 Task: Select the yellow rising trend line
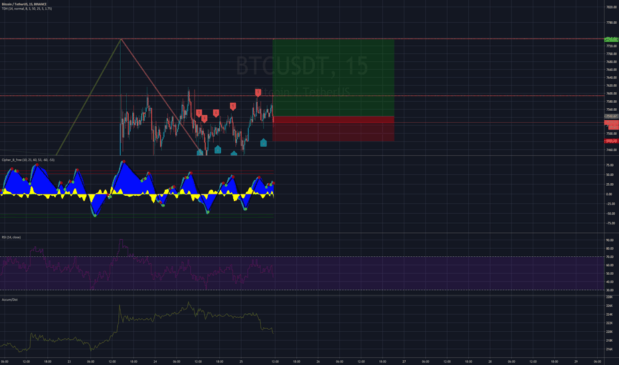pyautogui.click(x=88, y=97)
